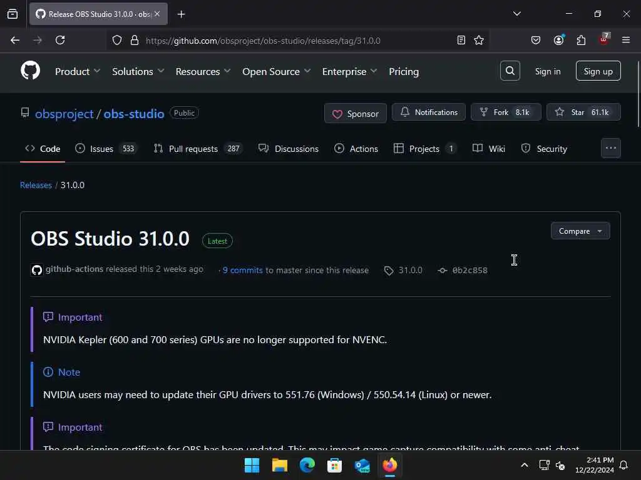The height and width of the screenshot is (480, 641).
Task: Click the 31.0.0 tag link
Action: click(410, 270)
